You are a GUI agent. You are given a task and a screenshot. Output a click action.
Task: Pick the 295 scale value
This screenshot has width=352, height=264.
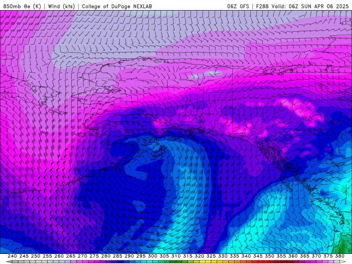point(141,256)
